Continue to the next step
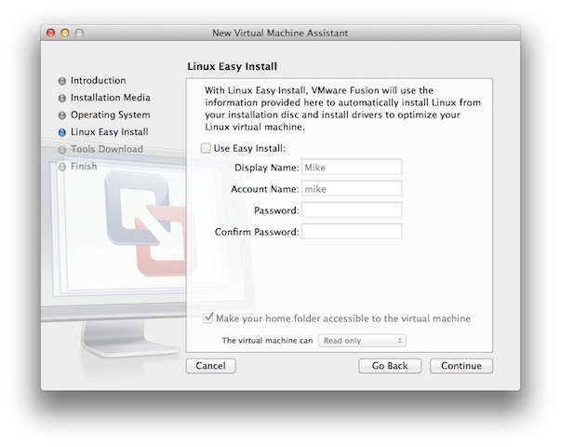 coord(461,366)
